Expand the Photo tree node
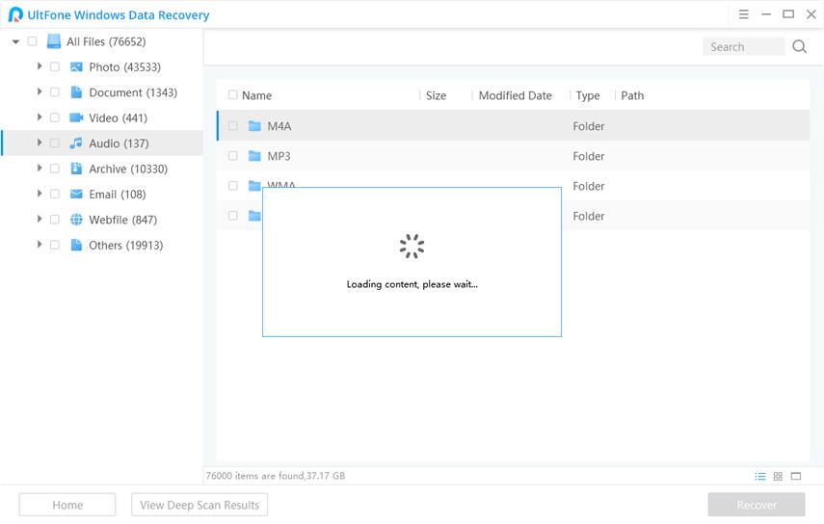 point(39,66)
